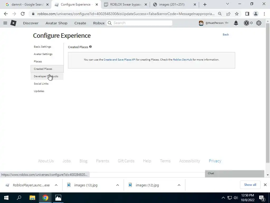Click the HuatPerson avatar thumbnail
This screenshot has height=203, width=270.
[x=201, y=23]
